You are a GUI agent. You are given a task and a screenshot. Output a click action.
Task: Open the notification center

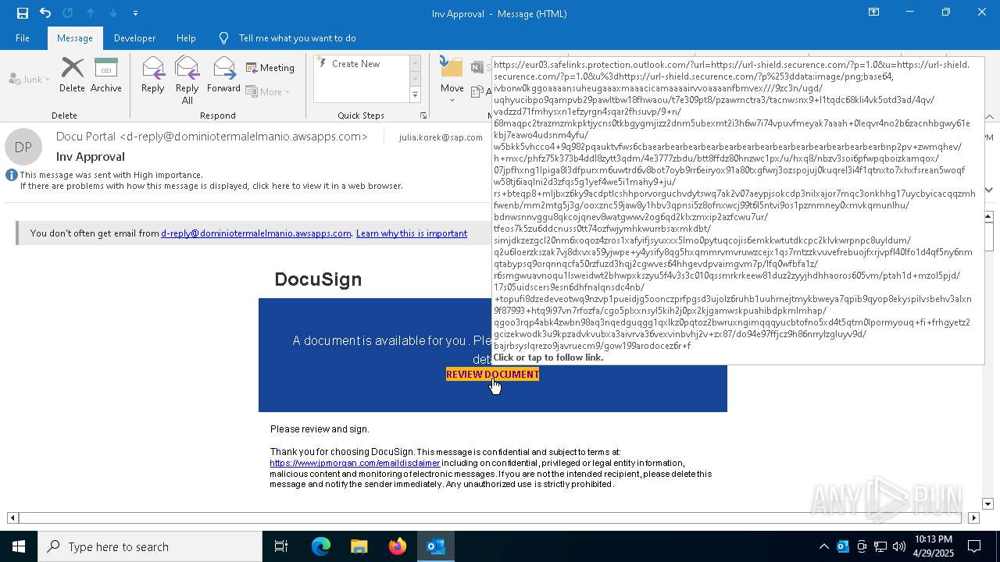[974, 546]
